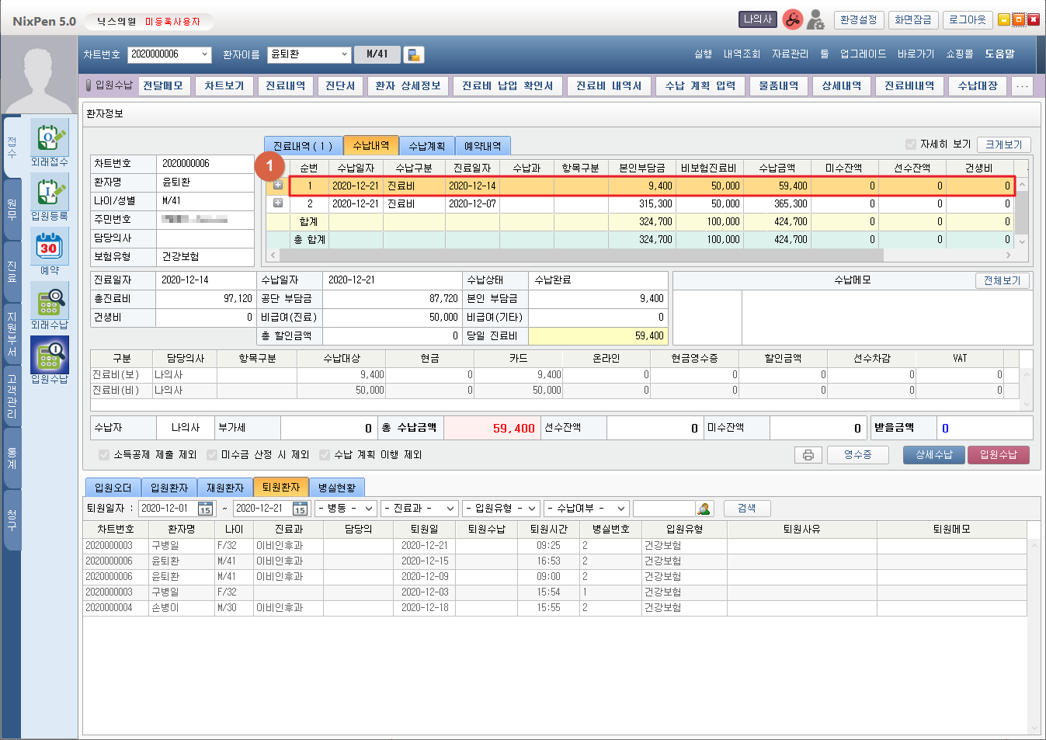
Task: Click the 입원수납 sidebar icon
Action: point(49,355)
